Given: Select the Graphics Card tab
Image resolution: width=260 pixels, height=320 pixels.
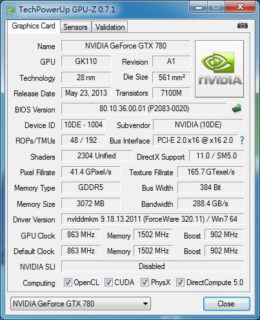Looking at the screenshot, I should point(34,26).
